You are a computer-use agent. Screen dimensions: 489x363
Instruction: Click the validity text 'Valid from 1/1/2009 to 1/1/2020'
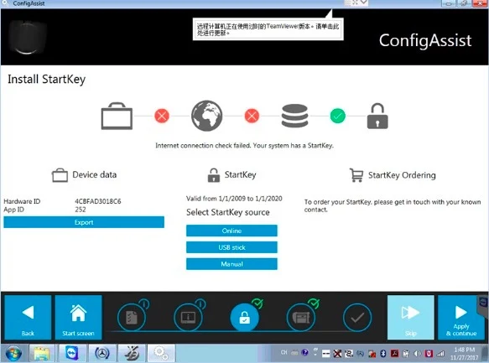pyautogui.click(x=234, y=199)
